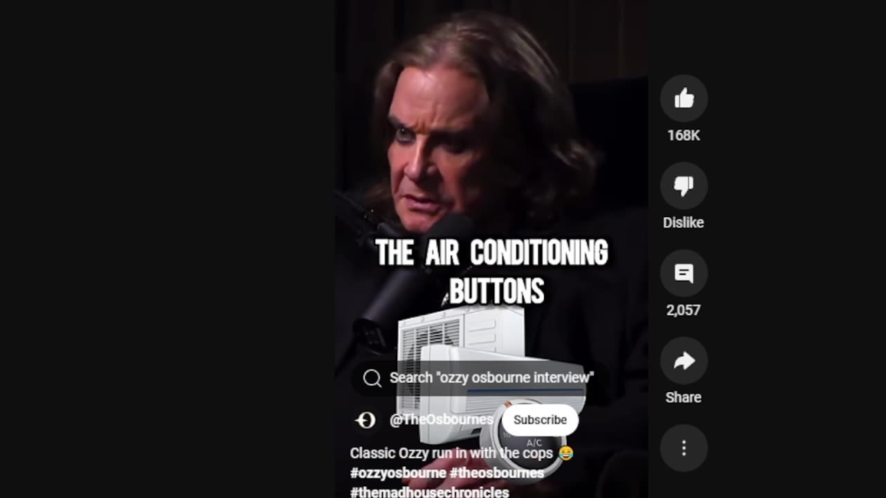This screenshot has width=886, height=498.
Task: Open the three-dot more options menu
Action: click(x=683, y=448)
